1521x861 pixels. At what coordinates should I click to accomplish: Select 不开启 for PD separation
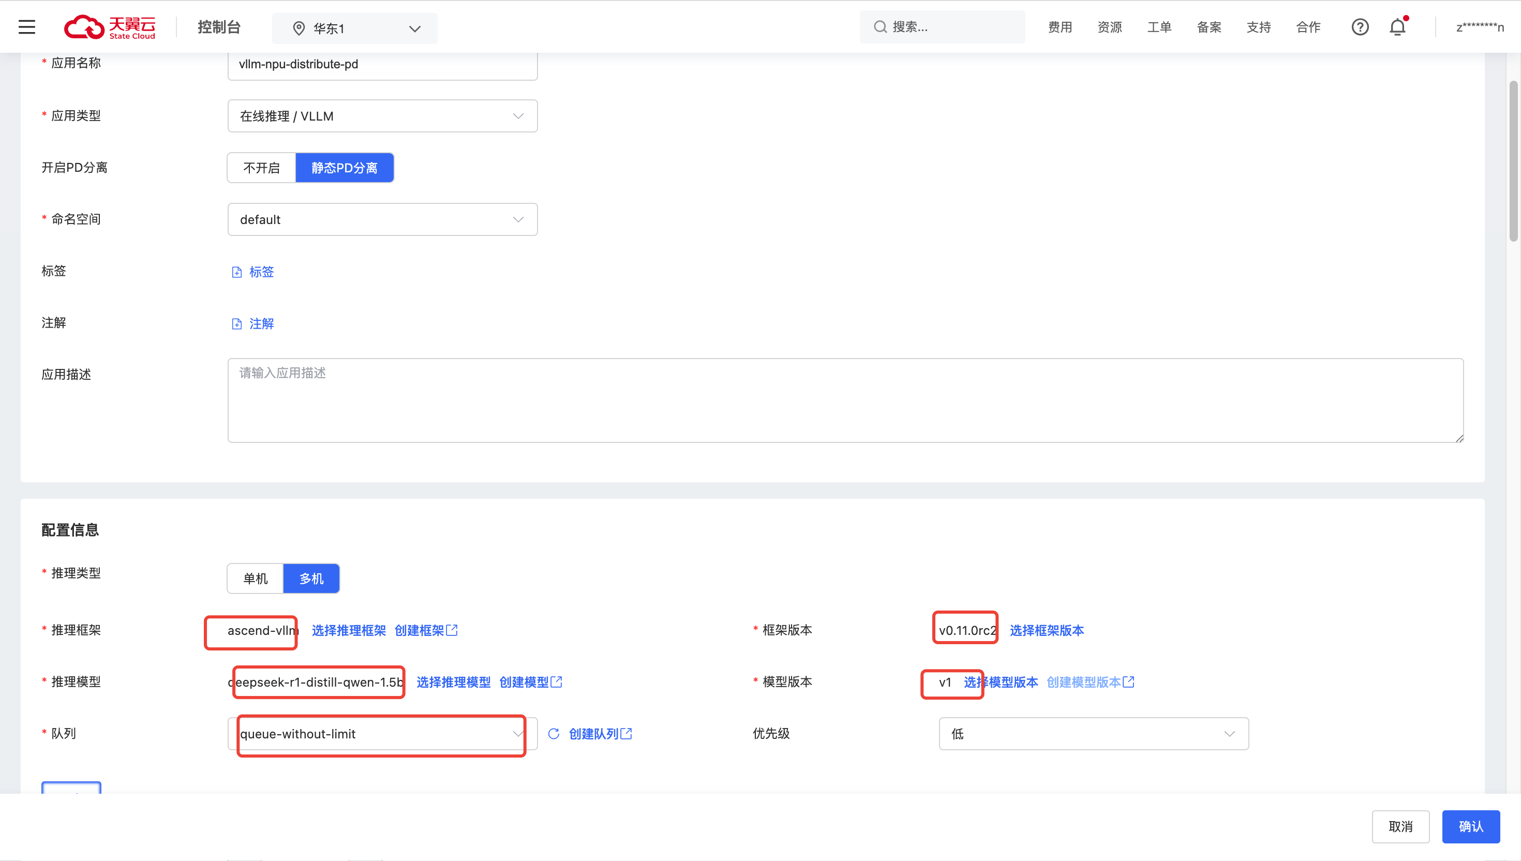click(x=261, y=168)
